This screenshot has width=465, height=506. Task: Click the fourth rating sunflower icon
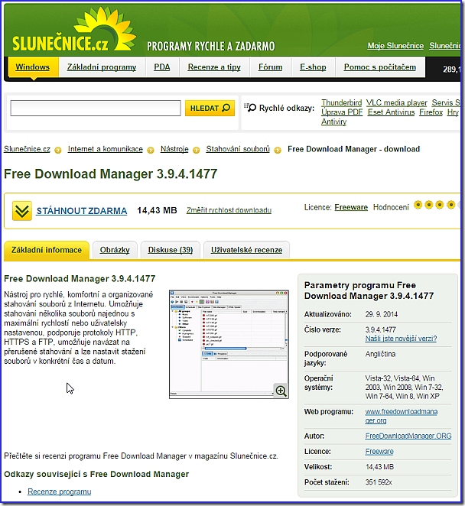tap(450, 205)
